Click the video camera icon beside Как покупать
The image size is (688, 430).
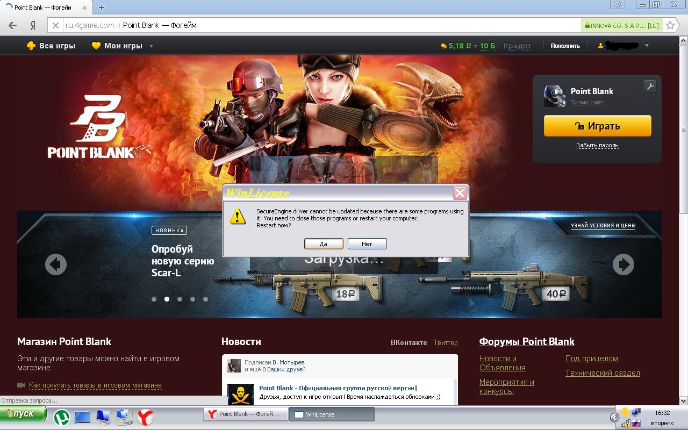point(21,385)
